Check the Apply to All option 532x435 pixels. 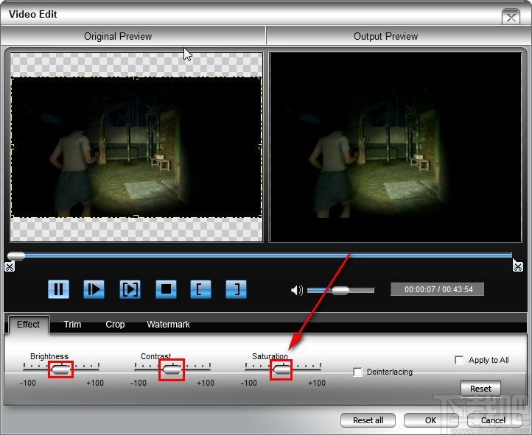(x=460, y=360)
